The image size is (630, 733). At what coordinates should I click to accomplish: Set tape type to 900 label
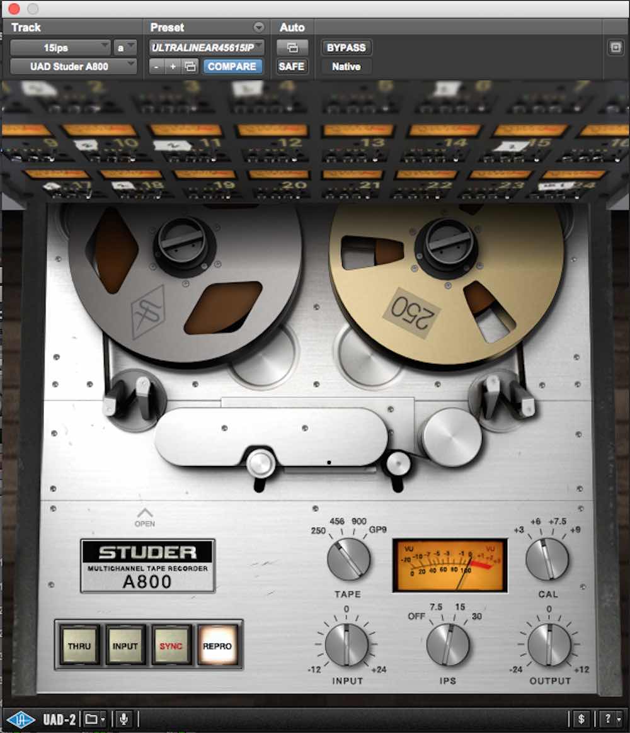point(358,521)
